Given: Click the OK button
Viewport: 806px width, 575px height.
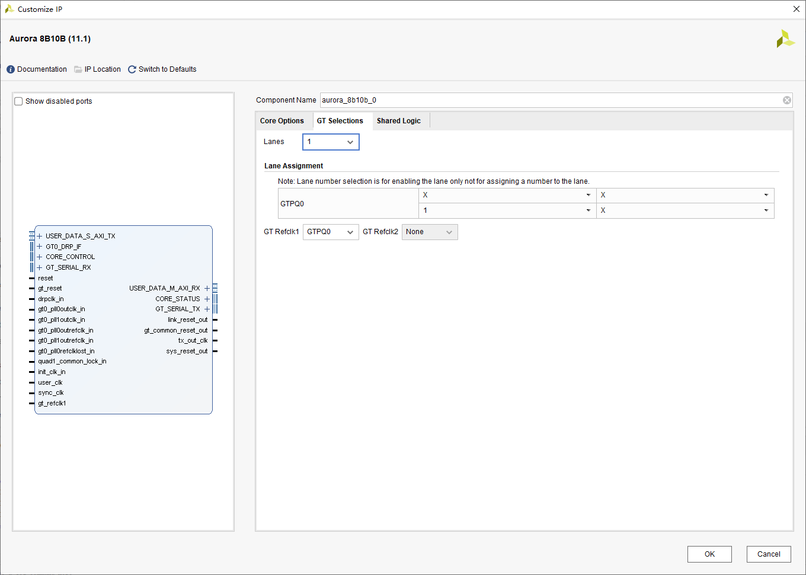Looking at the screenshot, I should 709,554.
